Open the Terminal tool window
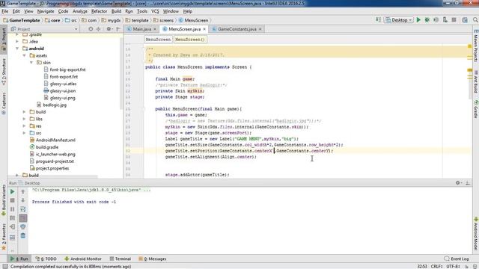Screen dimensions: 479x269 pyautogui.click(x=120, y=259)
